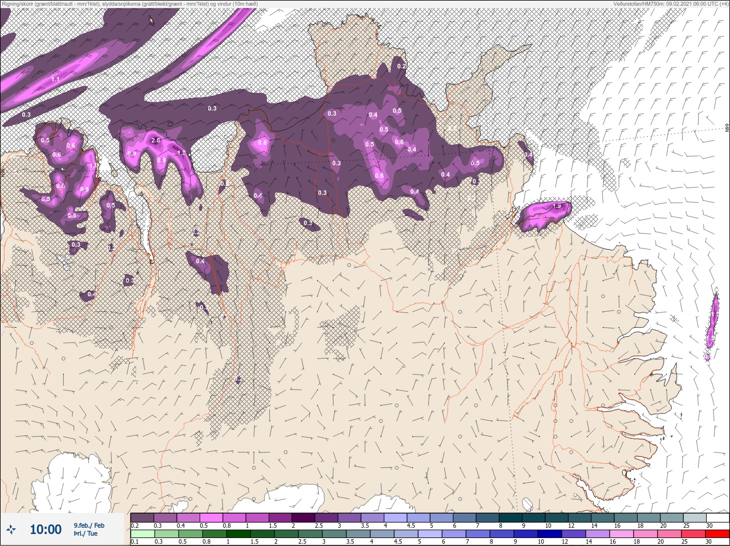730x546 pixels.
Task: Click the 1.1 value in the northwest offshore band
Action: 55,79
